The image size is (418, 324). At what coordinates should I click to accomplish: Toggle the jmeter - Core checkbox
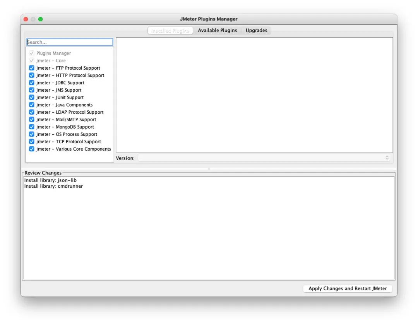31,60
